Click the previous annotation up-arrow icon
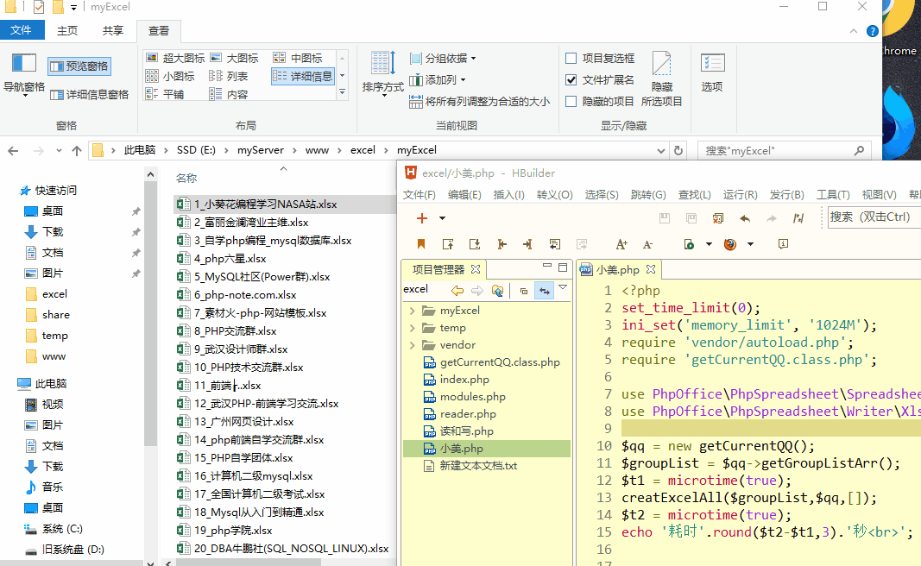Image resolution: width=921 pixels, height=566 pixels. click(448, 244)
